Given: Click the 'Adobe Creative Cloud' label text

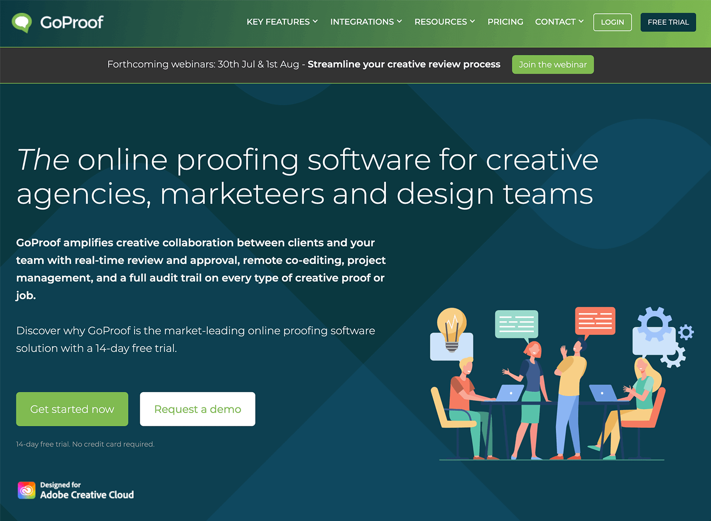Looking at the screenshot, I should coord(87,495).
